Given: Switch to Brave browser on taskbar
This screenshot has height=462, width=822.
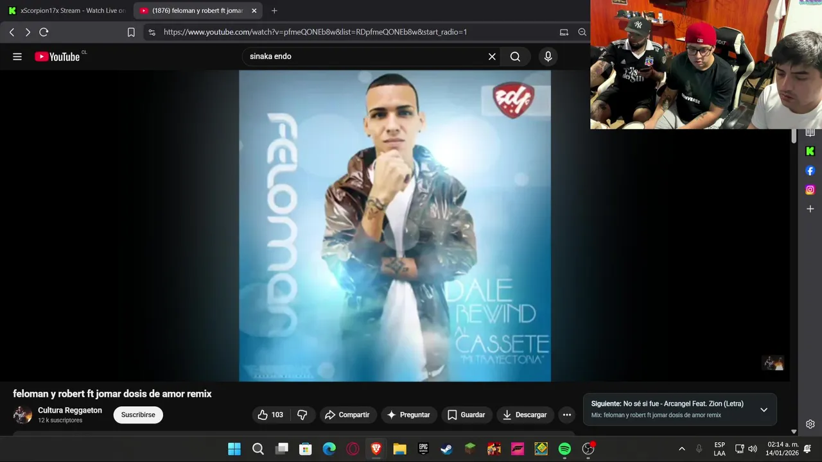Looking at the screenshot, I should pyautogui.click(x=376, y=449).
